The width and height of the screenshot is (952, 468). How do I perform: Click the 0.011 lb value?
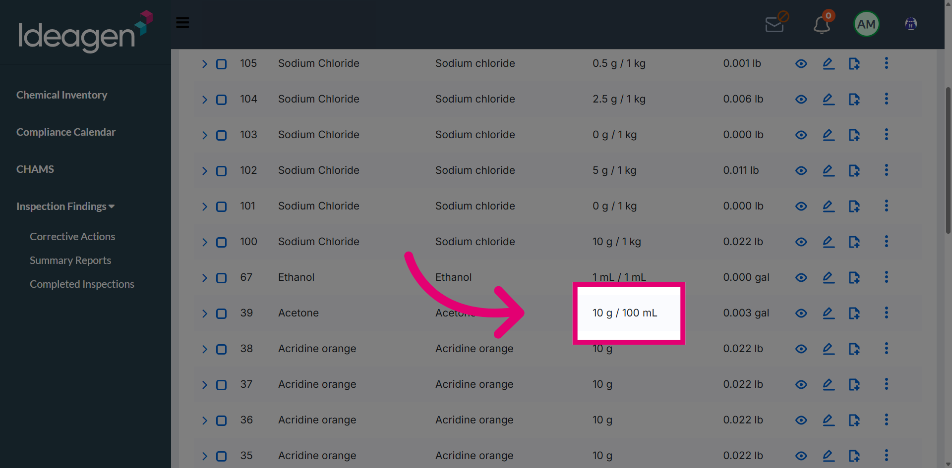pyautogui.click(x=741, y=170)
